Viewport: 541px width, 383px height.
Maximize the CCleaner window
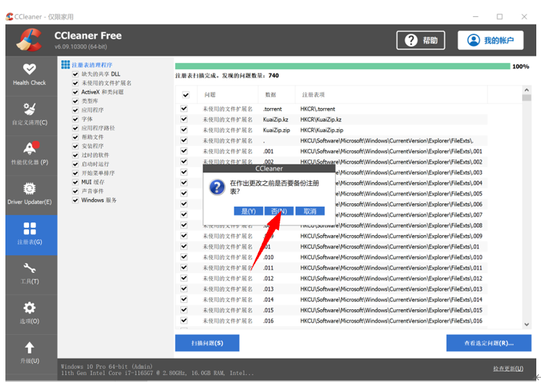pyautogui.click(x=499, y=17)
